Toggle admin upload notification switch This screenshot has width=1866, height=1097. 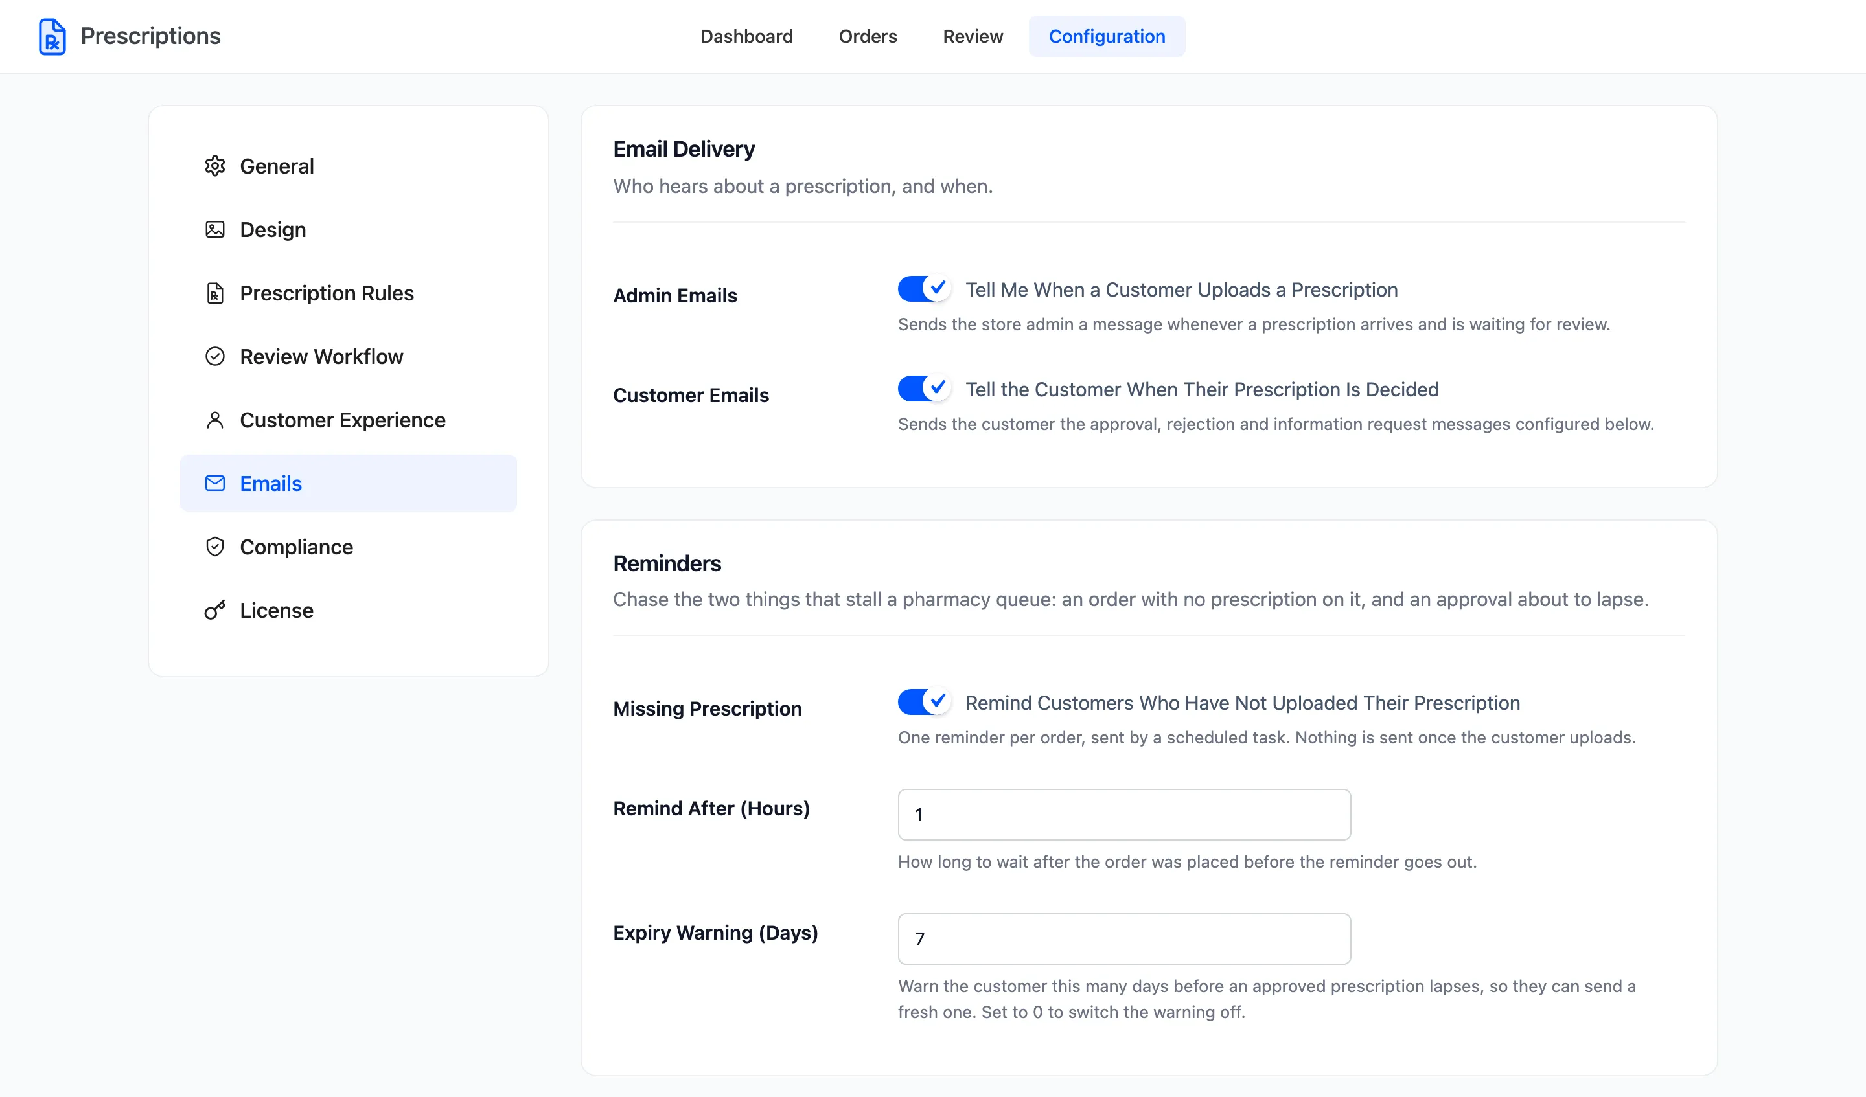924,289
